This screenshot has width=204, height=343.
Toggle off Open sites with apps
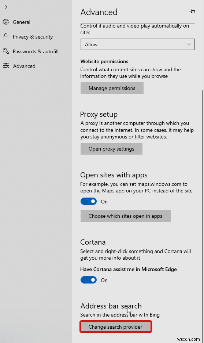[x=89, y=202]
